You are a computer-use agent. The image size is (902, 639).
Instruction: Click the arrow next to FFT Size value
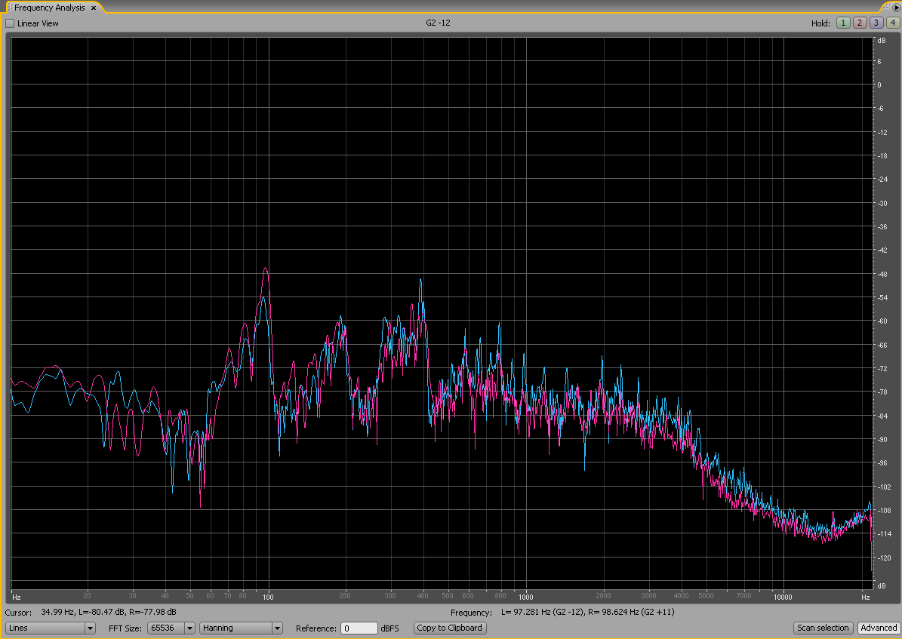pyautogui.click(x=189, y=628)
